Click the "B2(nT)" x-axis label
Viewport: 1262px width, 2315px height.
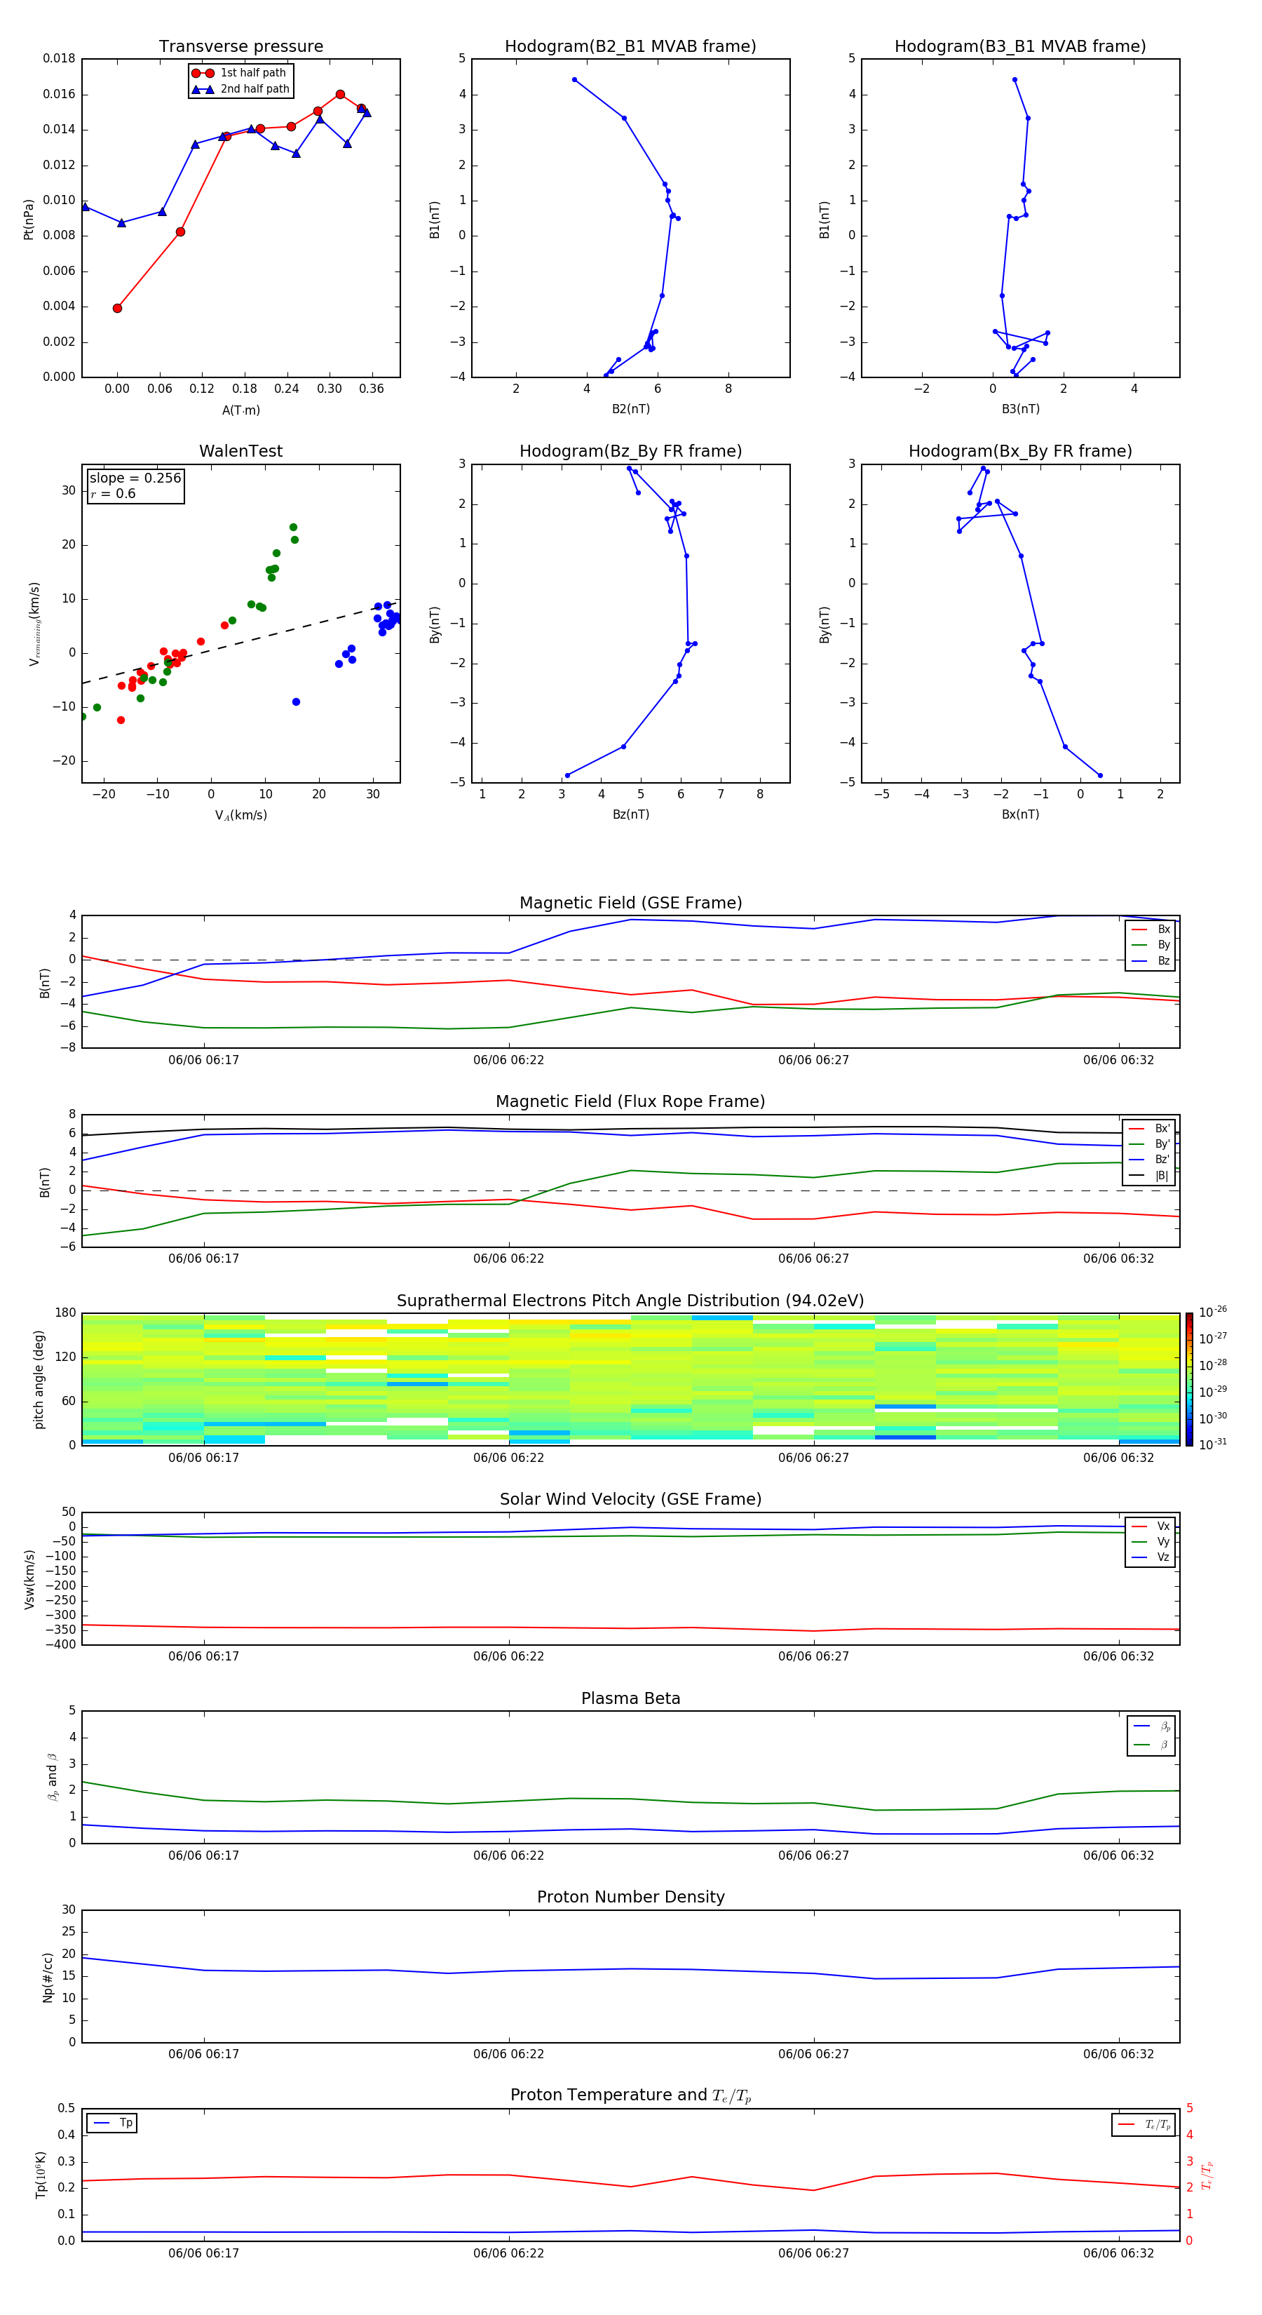[x=630, y=409]
